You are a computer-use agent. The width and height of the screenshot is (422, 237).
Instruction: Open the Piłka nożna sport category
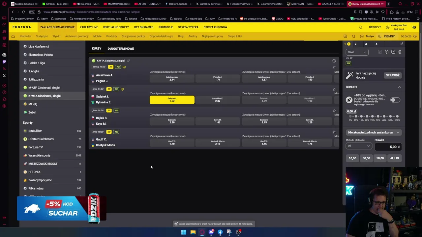(x=36, y=188)
